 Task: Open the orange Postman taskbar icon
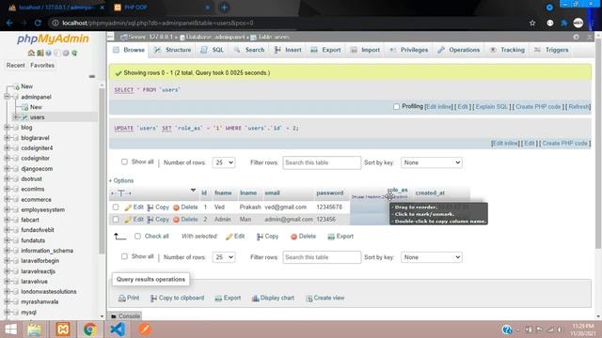[x=145, y=330]
